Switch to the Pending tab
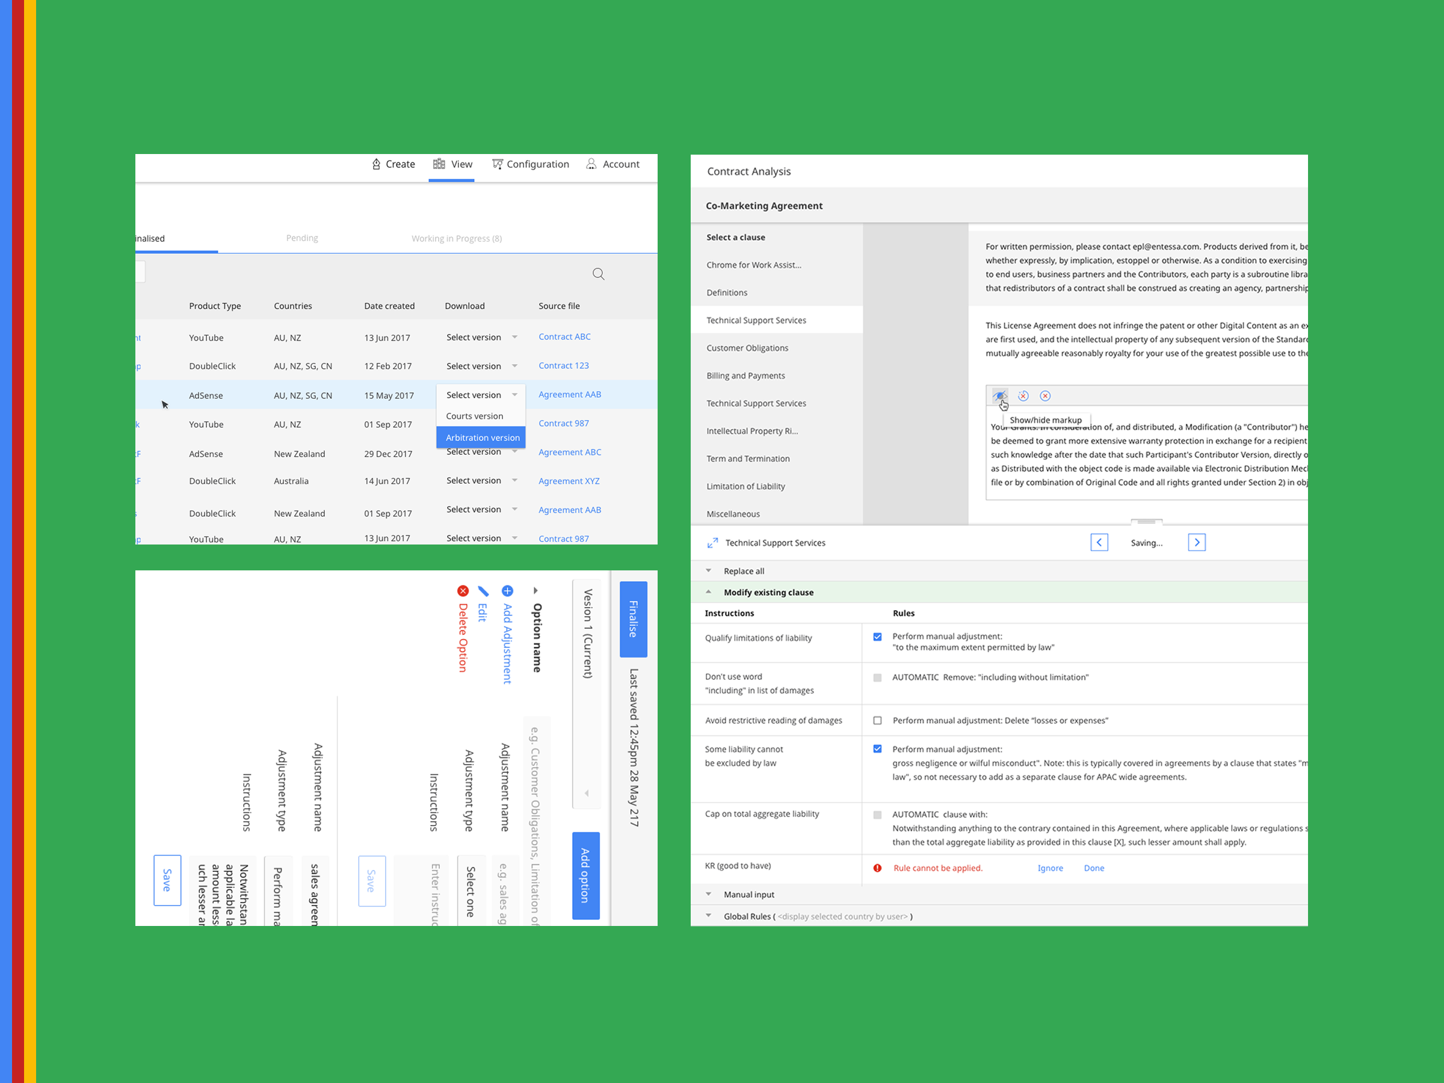 (301, 238)
